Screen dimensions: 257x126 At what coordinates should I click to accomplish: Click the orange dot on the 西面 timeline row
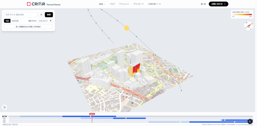tap(235, 122)
